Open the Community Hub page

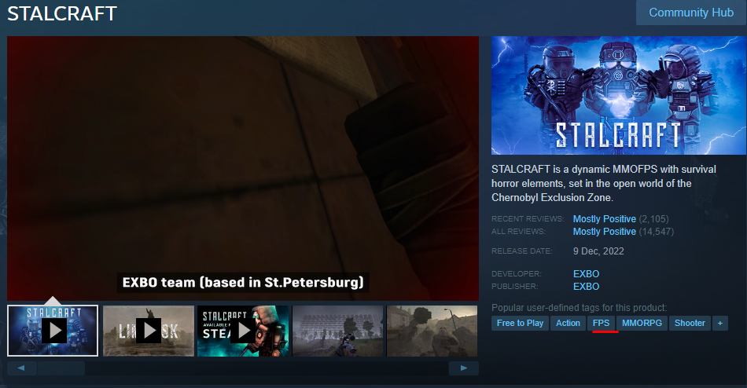pos(691,13)
